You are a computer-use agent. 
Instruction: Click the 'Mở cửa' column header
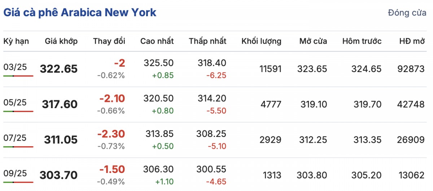tap(313, 41)
